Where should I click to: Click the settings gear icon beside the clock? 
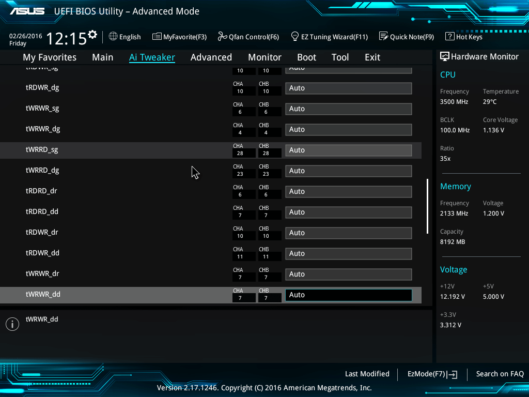click(92, 35)
